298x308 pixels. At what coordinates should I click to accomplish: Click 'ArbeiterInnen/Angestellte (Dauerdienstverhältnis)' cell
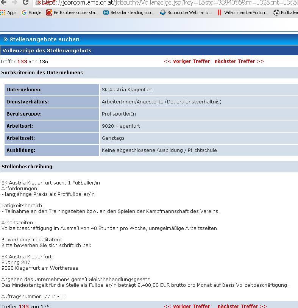[199, 102]
